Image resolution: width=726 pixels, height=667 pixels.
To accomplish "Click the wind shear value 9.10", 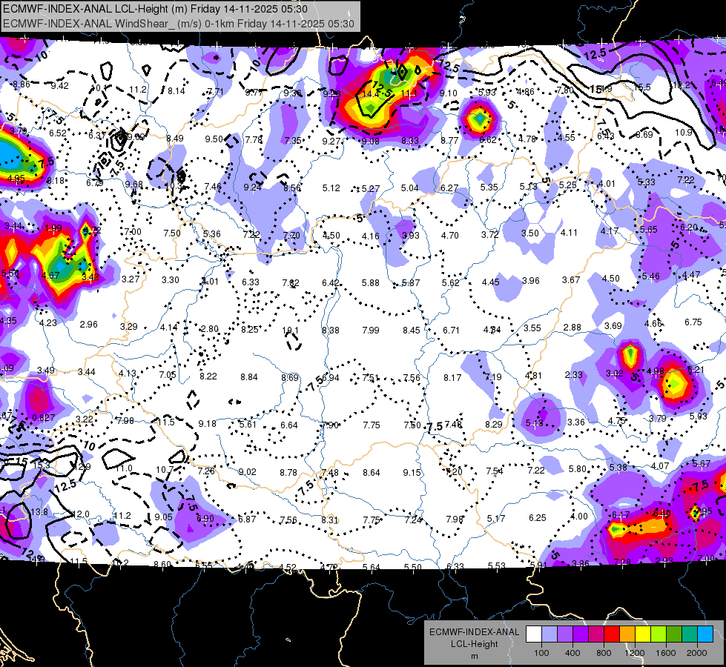I will 448,93.
